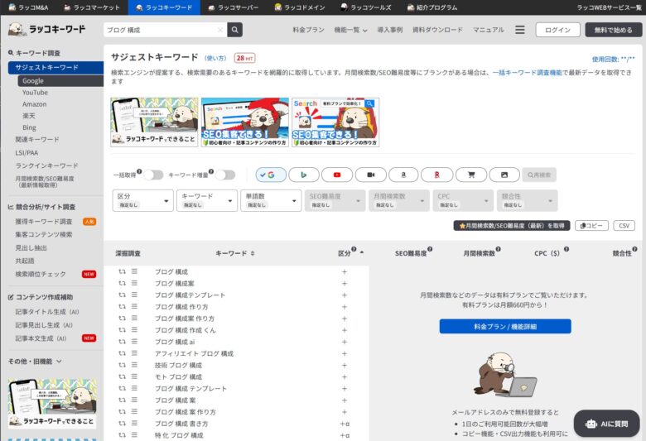Open 関連キーワード in the sidebar
The height and width of the screenshot is (441, 646).
(x=37, y=140)
